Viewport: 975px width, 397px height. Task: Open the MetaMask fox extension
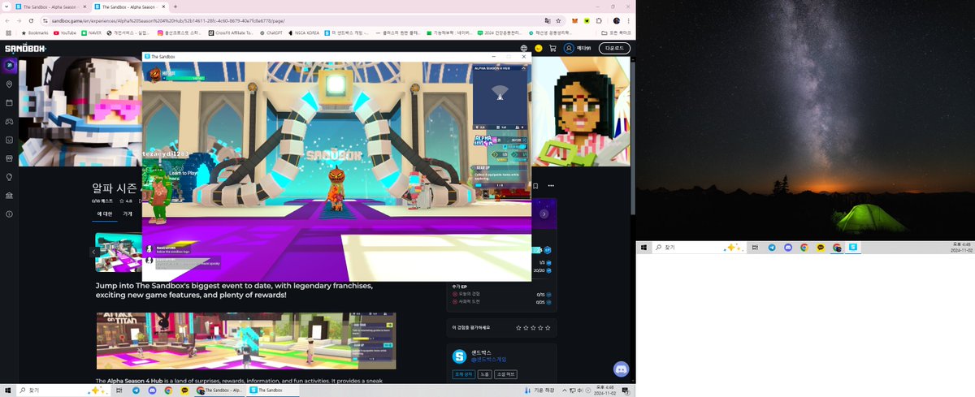(575, 20)
